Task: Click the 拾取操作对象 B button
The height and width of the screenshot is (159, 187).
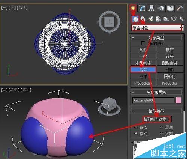Action: (x=156, y=119)
